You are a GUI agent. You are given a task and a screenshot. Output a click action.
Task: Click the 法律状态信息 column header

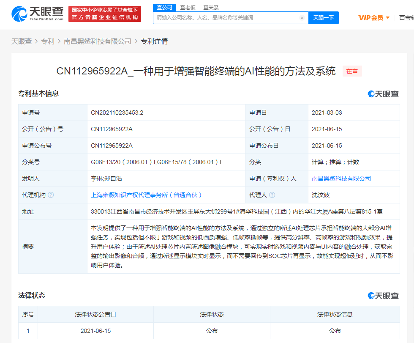point(335,315)
